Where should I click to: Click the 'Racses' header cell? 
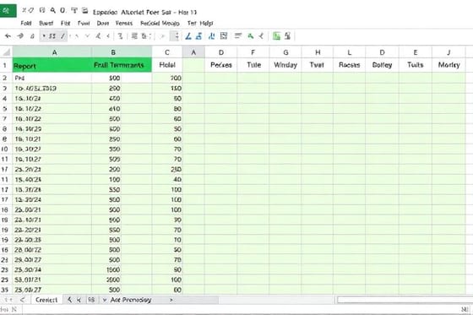pyautogui.click(x=350, y=65)
